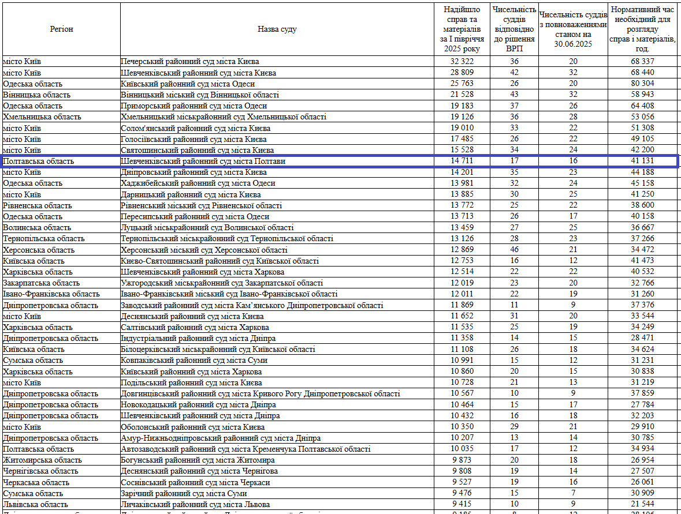Select 'Київський районний суд міста Харкова'
The image size is (681, 514).
pos(191,372)
